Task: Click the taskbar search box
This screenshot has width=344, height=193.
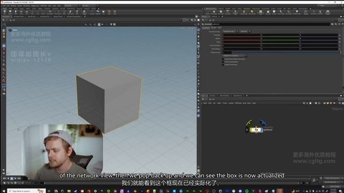Action: click(26, 191)
